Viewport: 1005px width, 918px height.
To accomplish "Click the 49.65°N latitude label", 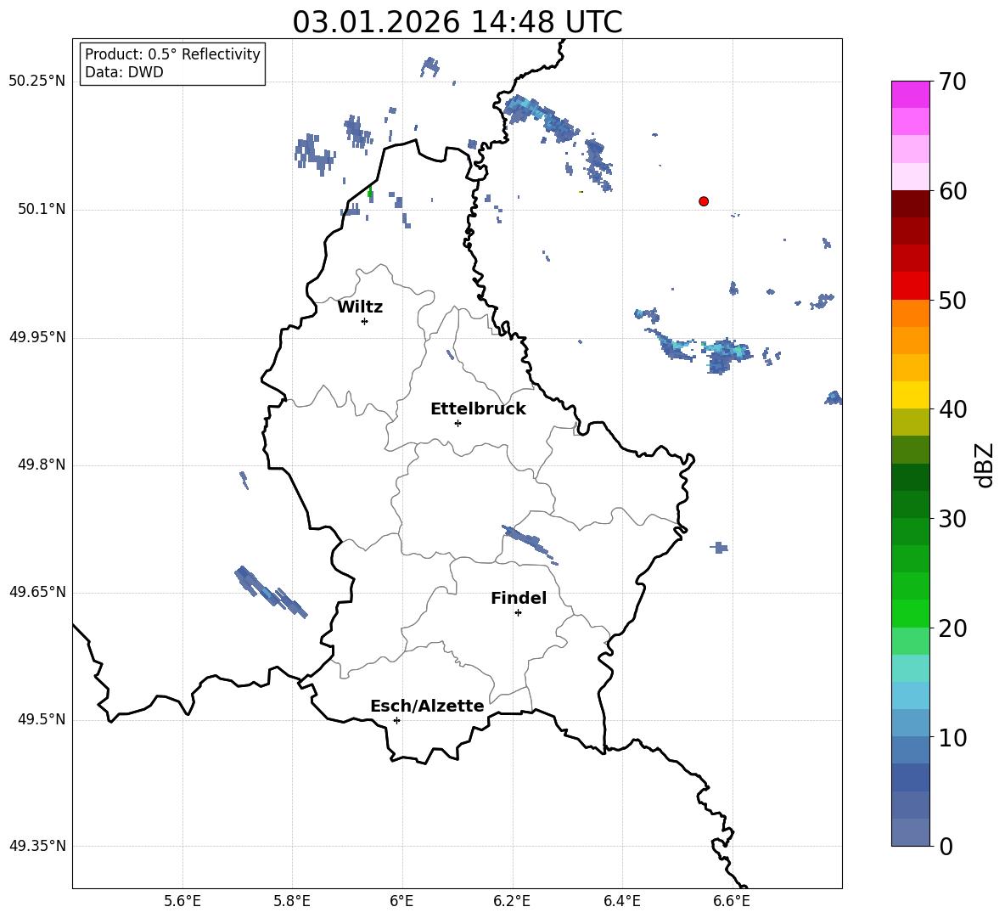I will pos(37,591).
